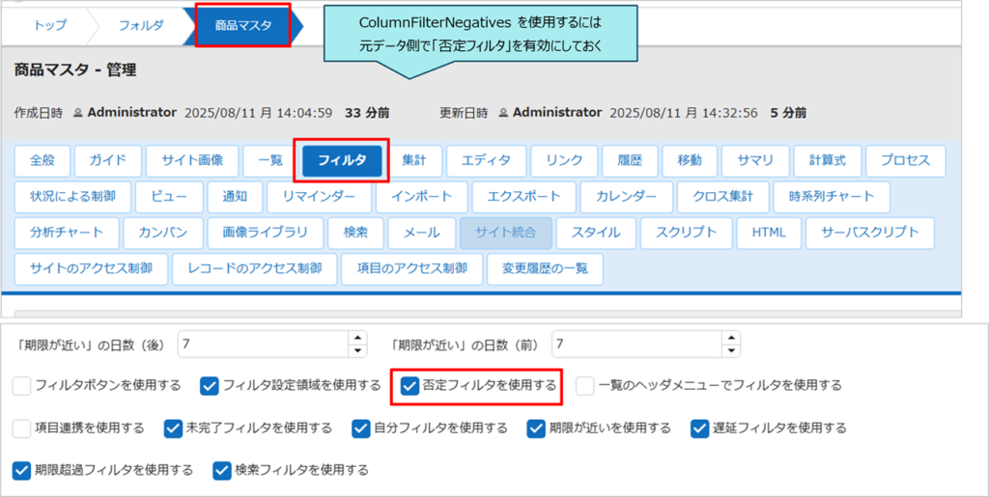Screen dimensions: 989x497
Task: Open the サイトのアクセス制御 tab
Action: click(91, 269)
